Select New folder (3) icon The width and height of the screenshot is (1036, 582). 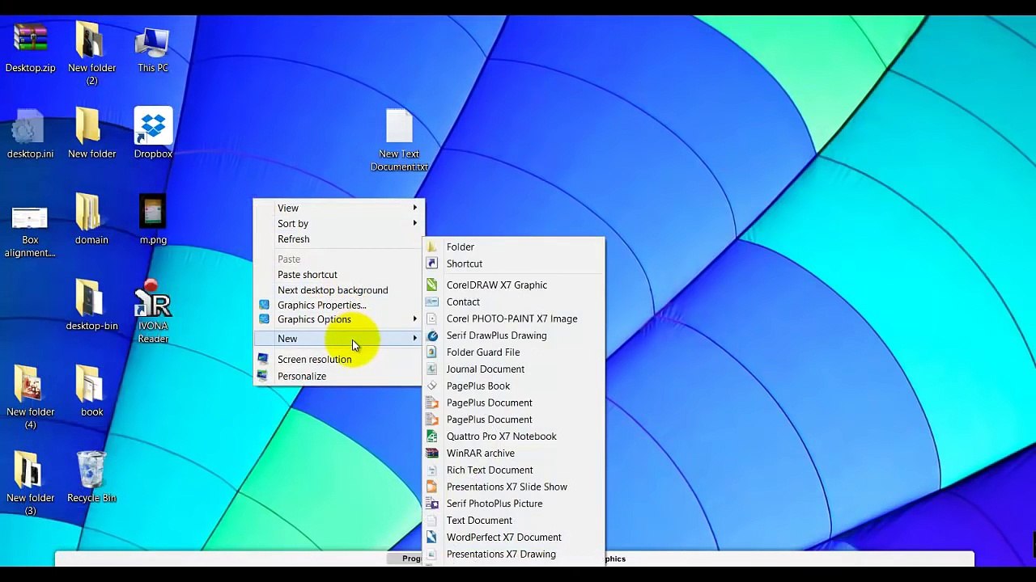pos(30,471)
